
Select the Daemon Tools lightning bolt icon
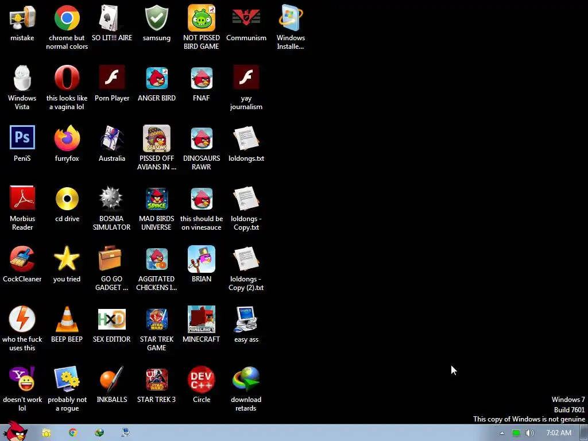coord(22,319)
